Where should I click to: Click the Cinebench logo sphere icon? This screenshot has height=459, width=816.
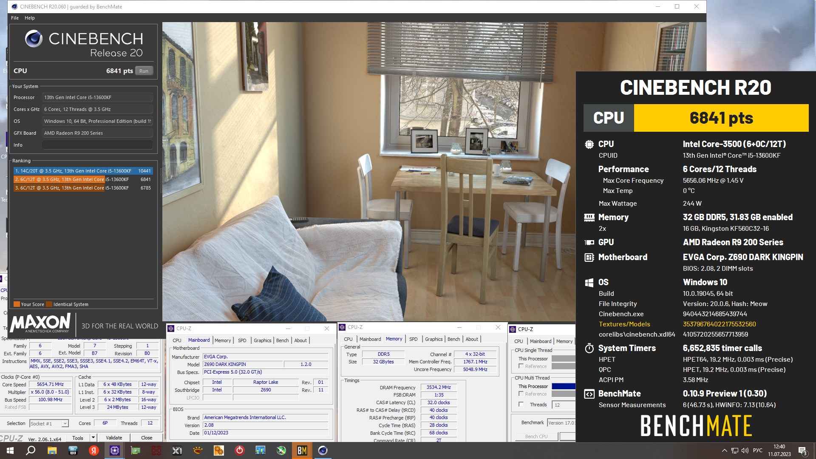pos(34,39)
